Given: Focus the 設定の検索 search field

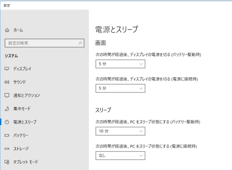Looking at the screenshot, I should point(44,43).
